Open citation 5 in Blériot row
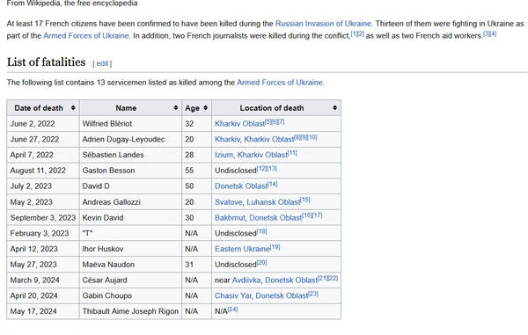The image size is (528, 335). click(268, 121)
